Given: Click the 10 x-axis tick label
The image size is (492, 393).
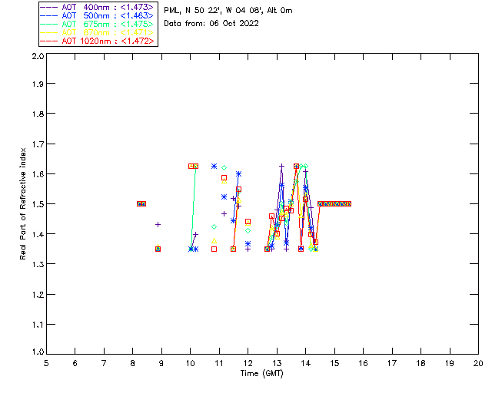Looking at the screenshot, I should [x=190, y=363].
